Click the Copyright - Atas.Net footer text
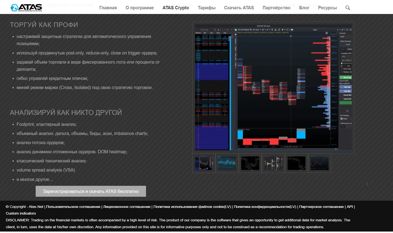Viewport: 393px width, 233px height. tap(24, 207)
